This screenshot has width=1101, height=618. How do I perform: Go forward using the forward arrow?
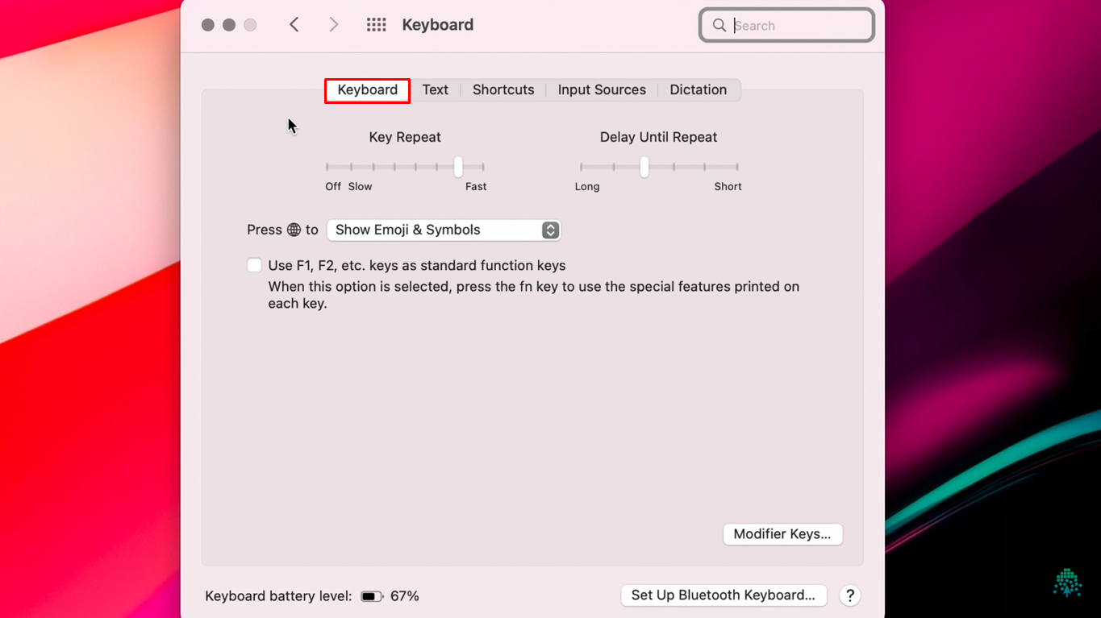click(x=333, y=24)
